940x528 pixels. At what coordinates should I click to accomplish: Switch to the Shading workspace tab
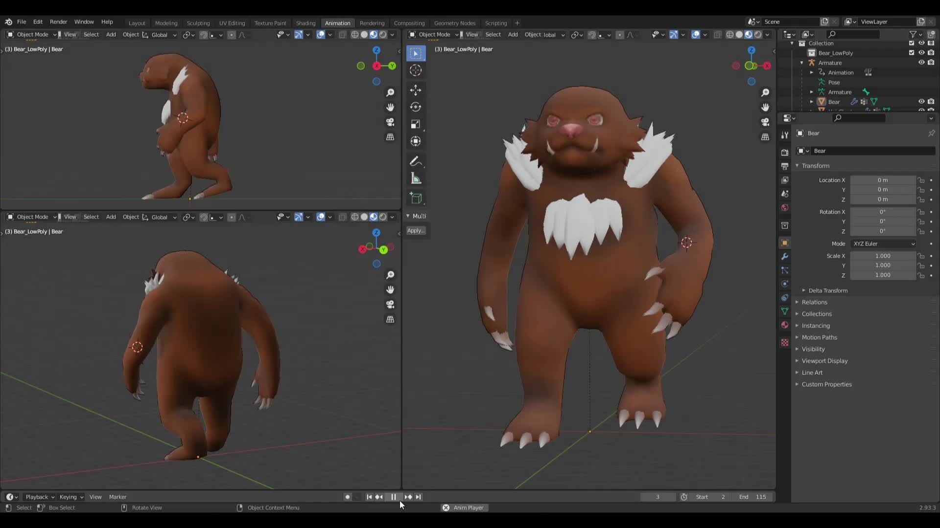tap(305, 23)
